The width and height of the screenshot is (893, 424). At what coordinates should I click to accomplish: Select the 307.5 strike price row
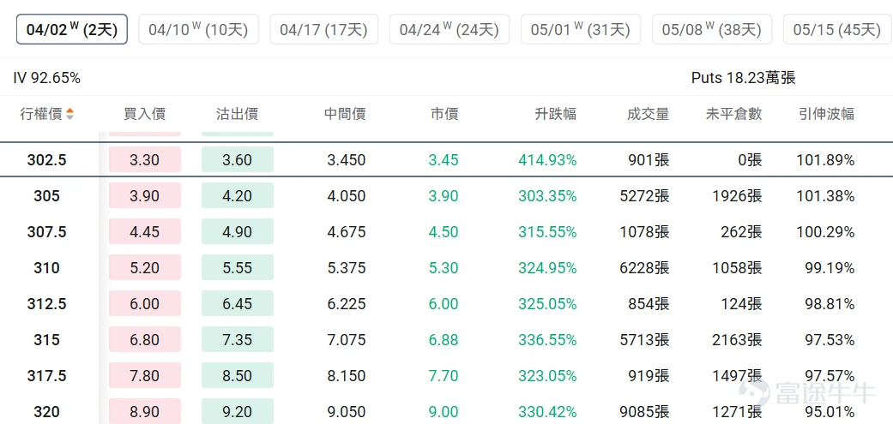click(446, 231)
